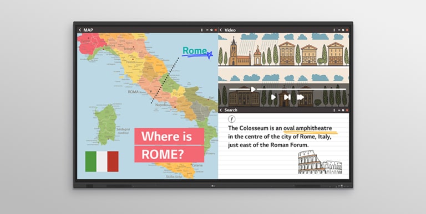
Task: Open the MAP panel more options menu
Action: tap(202, 30)
